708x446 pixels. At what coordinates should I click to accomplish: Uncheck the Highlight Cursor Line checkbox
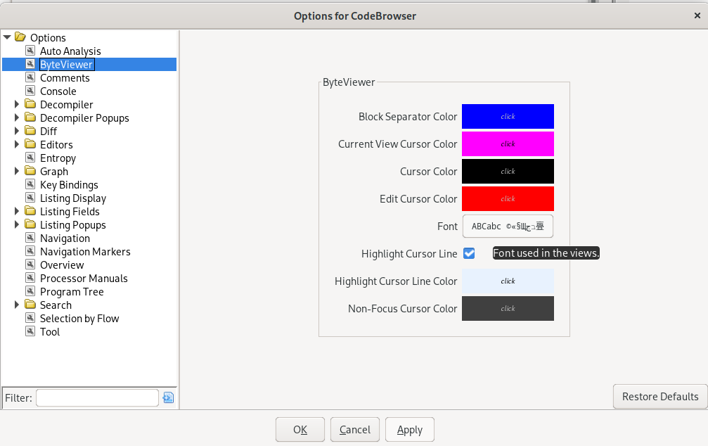[x=469, y=253]
